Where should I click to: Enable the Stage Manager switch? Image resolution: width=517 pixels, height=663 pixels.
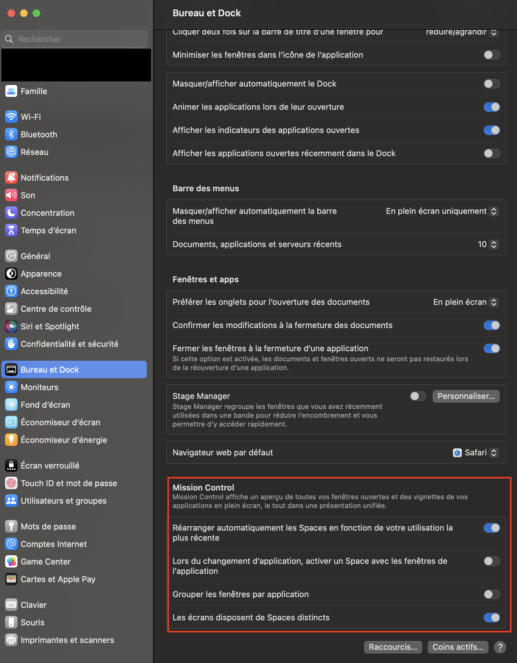click(418, 396)
